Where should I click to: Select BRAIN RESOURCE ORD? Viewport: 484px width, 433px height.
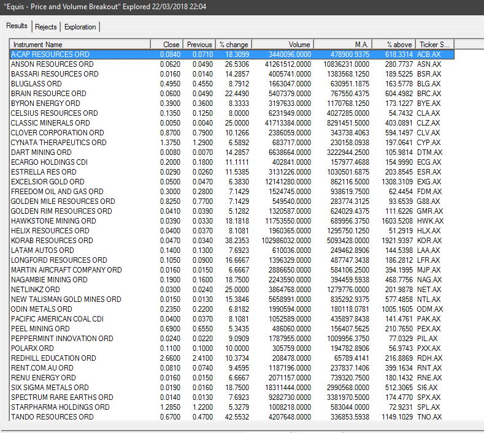232,93
